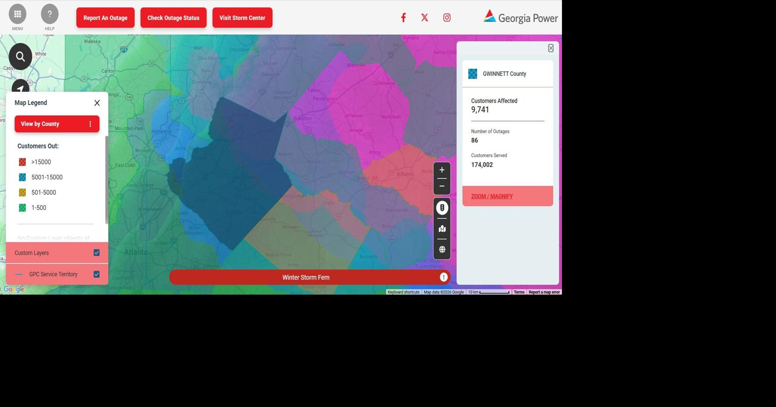Click the Check Outage Status button
Image resolution: width=776 pixels, height=407 pixels.
click(x=173, y=18)
